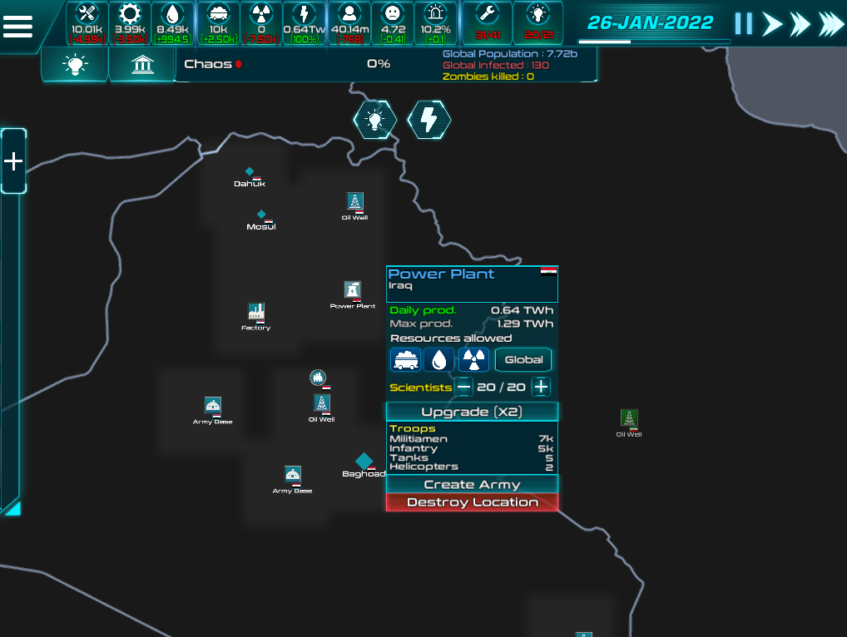Select the green Oil Well in Iran
This screenshot has width=847, height=637.
629,417
